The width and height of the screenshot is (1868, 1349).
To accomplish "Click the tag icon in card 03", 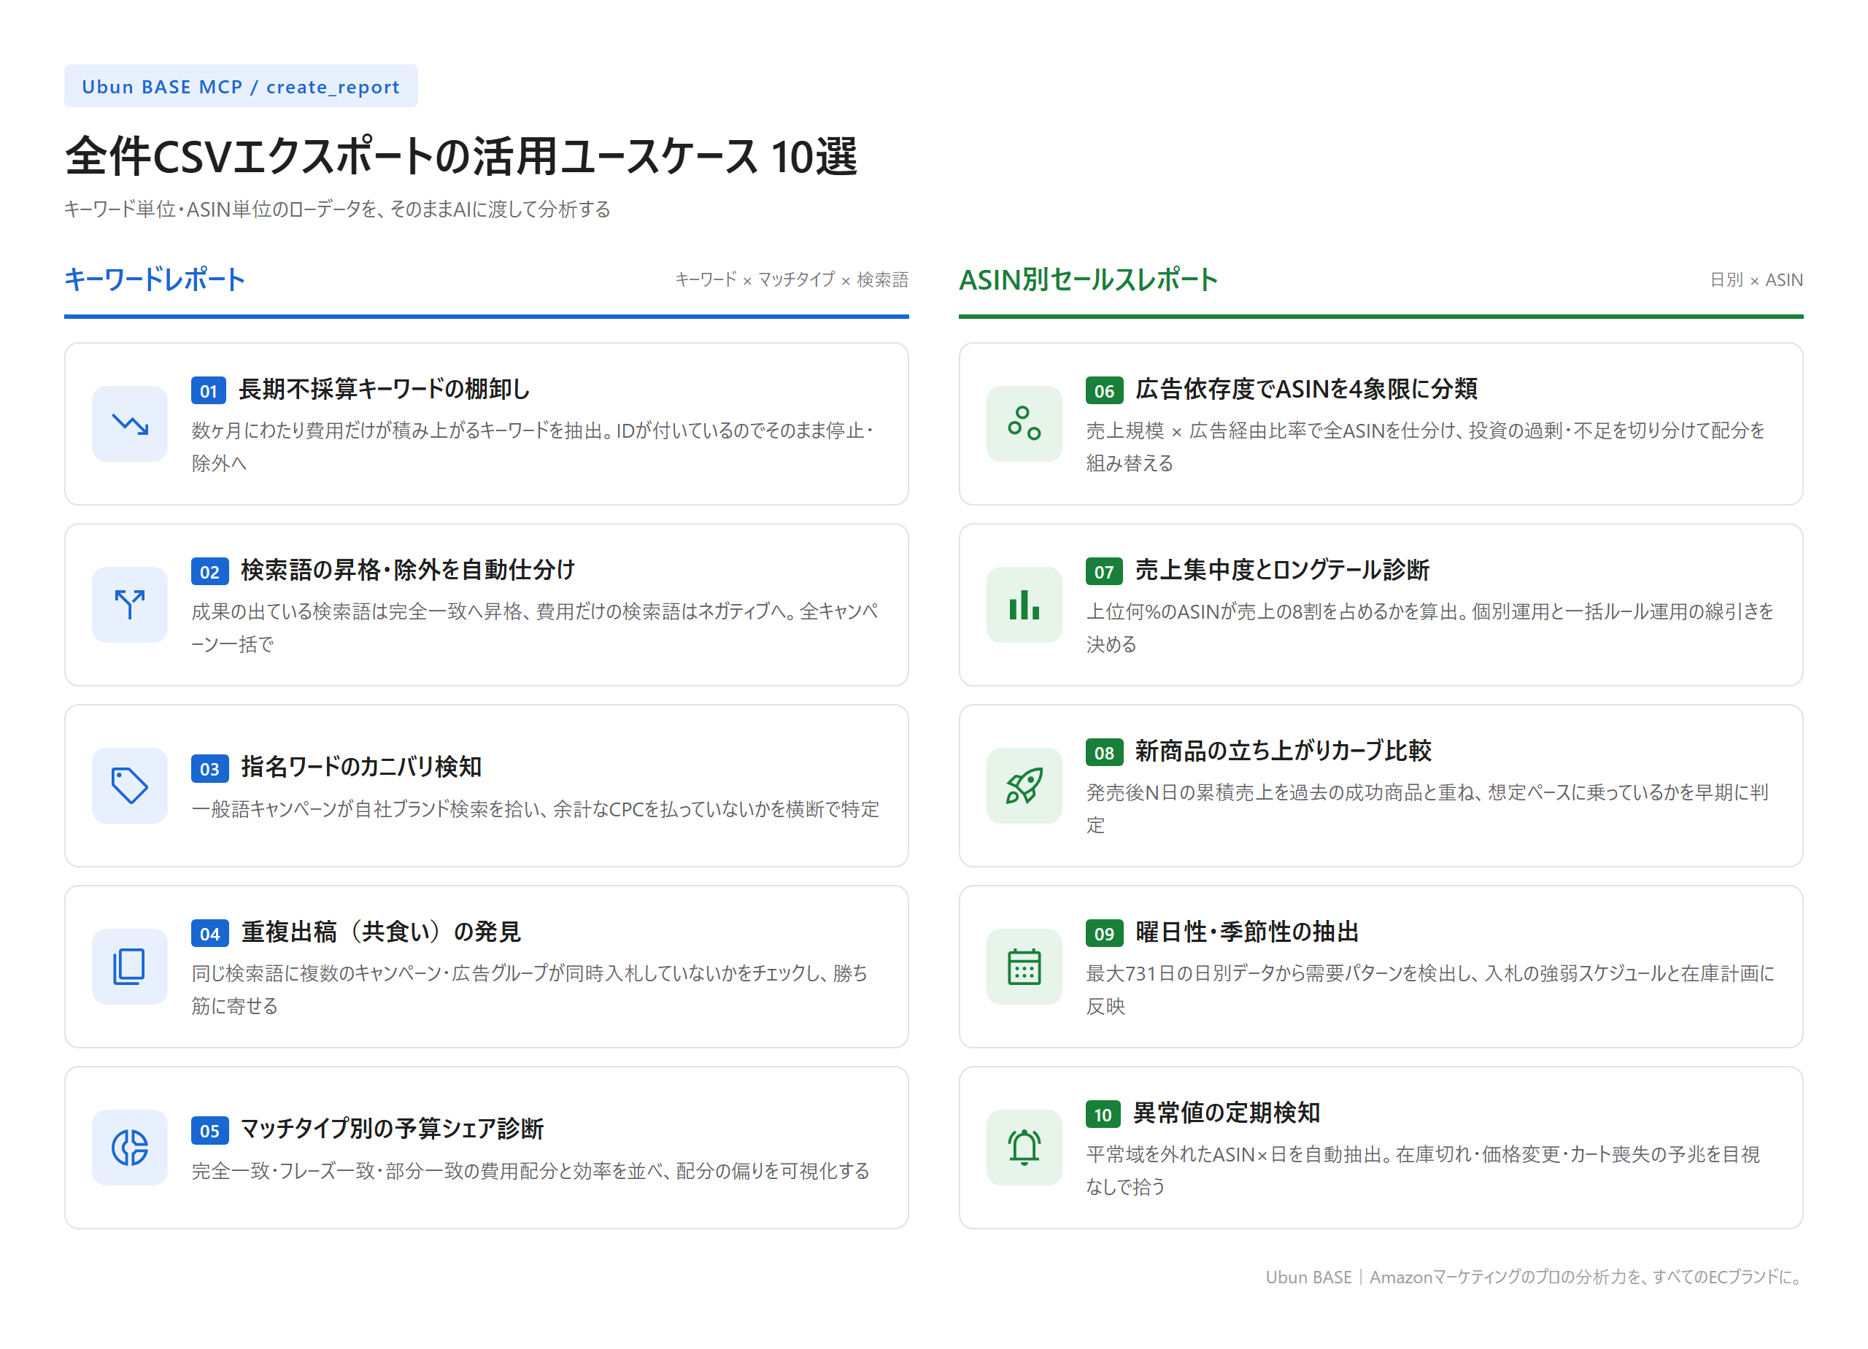I will (x=130, y=786).
